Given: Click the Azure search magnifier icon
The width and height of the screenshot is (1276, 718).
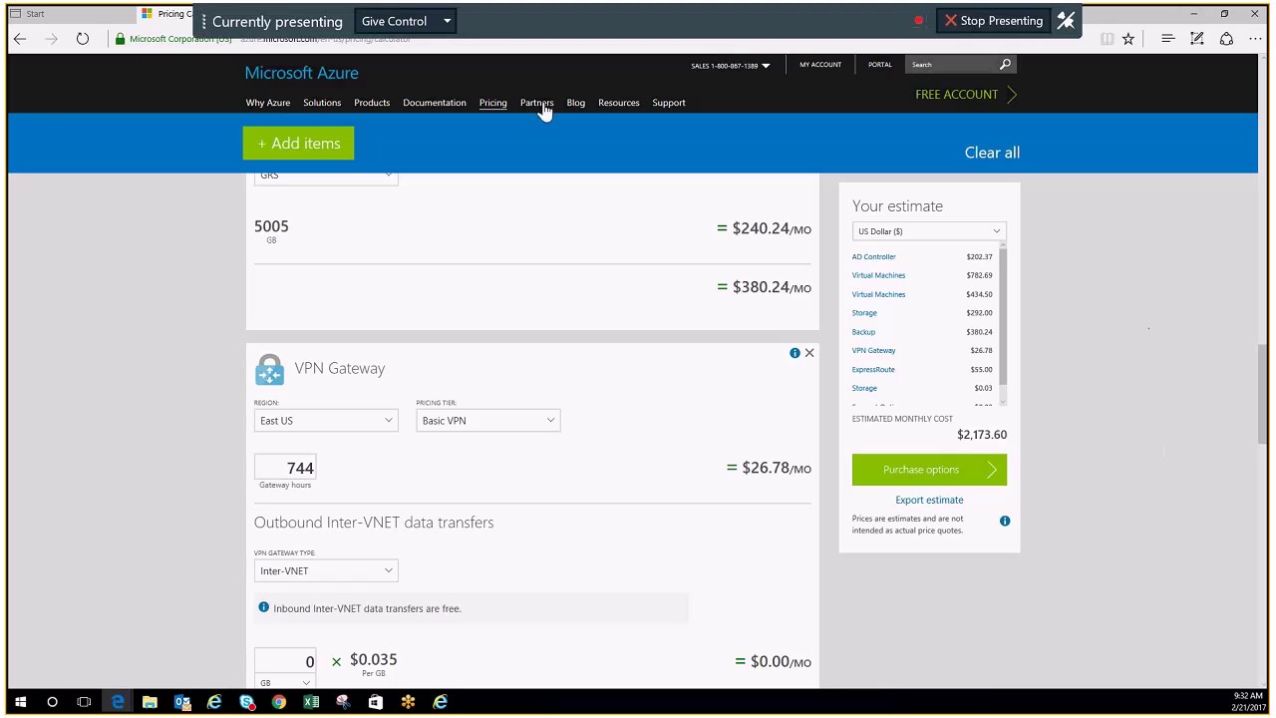Looking at the screenshot, I should [x=1005, y=65].
